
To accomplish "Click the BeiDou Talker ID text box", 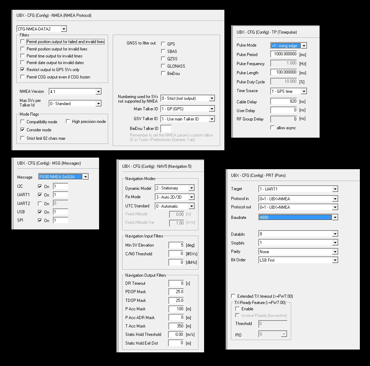I will 166,129.
